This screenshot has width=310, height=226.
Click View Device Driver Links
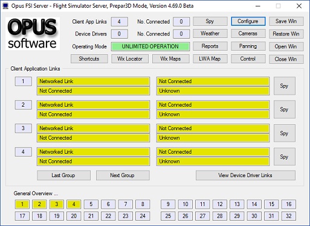pyautogui.click(x=245, y=175)
